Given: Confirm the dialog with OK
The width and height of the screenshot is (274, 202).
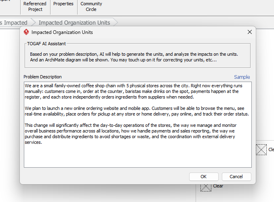Looking at the screenshot, I should 203,177.
